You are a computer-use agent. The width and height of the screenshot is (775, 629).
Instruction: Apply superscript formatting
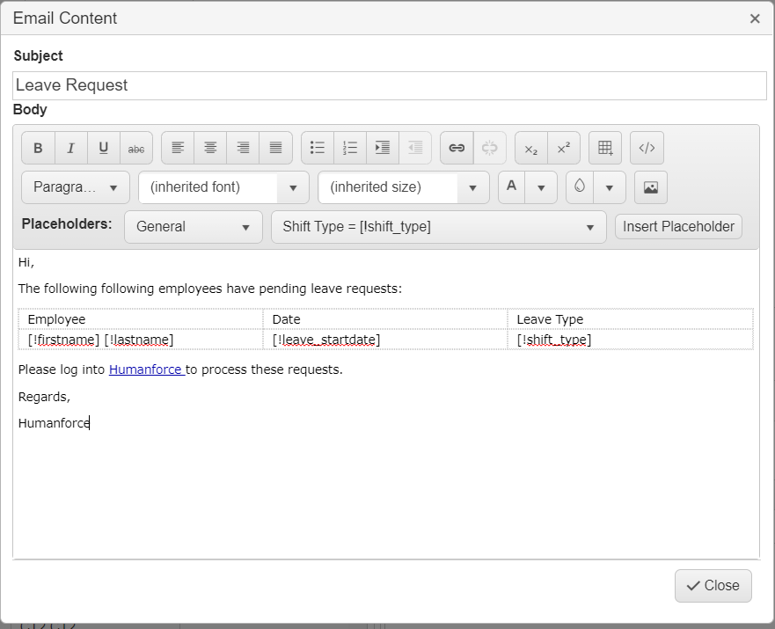coord(564,148)
